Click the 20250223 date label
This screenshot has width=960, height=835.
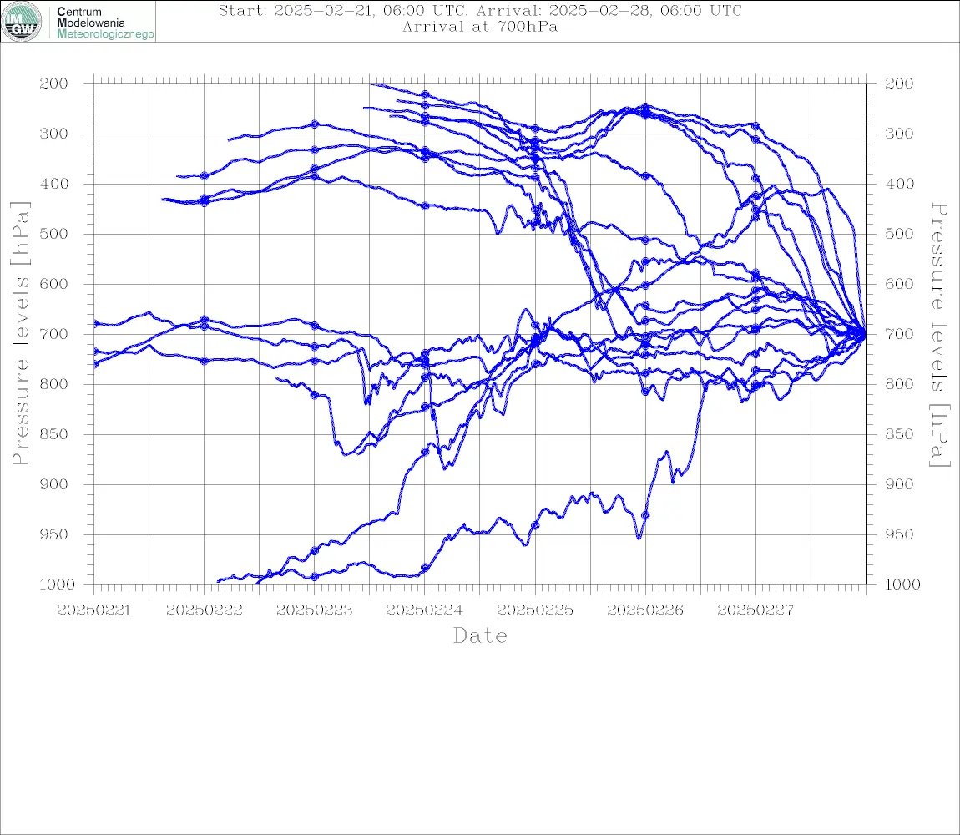point(314,610)
